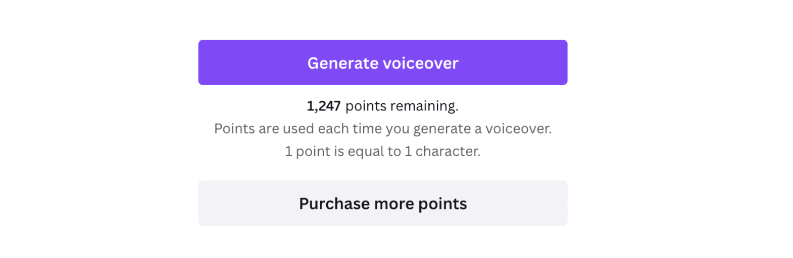This screenshot has width=793, height=258.
Task: Click the word 'character.' in the info text
Action: (x=448, y=151)
